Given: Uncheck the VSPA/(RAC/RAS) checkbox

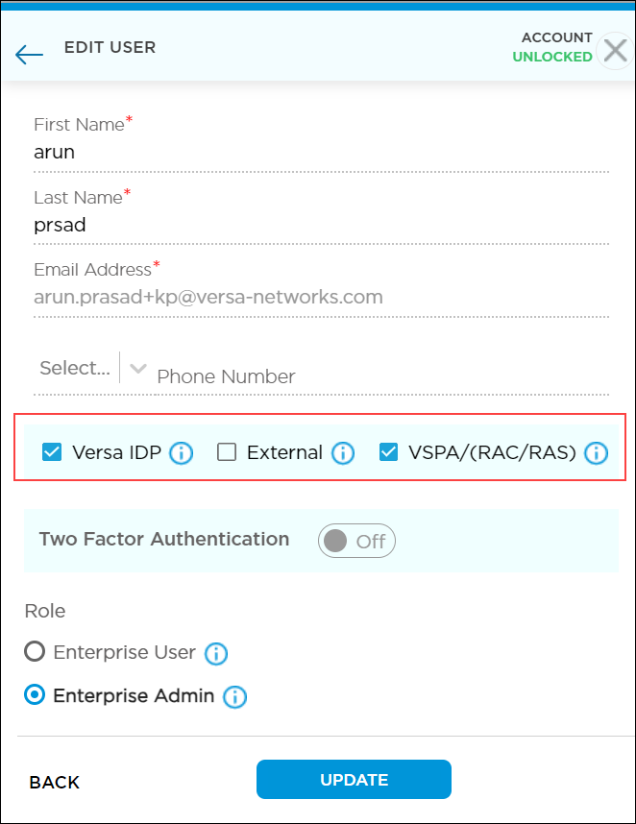Looking at the screenshot, I should point(389,452).
